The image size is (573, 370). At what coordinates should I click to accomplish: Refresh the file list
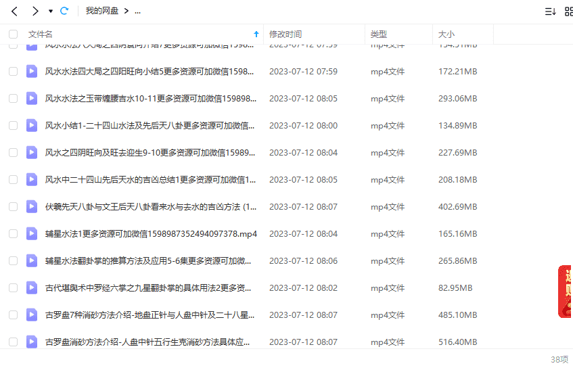[64, 11]
